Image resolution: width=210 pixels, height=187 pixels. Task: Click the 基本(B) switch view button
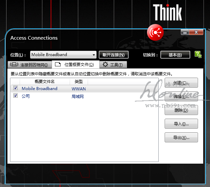[x=175, y=55]
